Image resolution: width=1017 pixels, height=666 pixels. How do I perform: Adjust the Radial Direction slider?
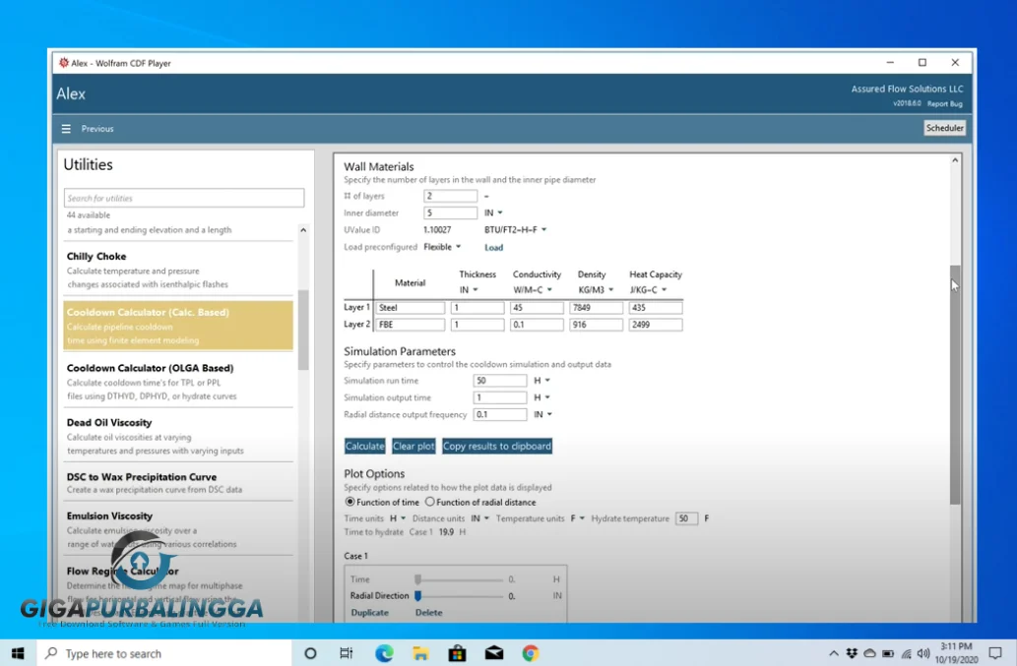(x=418, y=596)
